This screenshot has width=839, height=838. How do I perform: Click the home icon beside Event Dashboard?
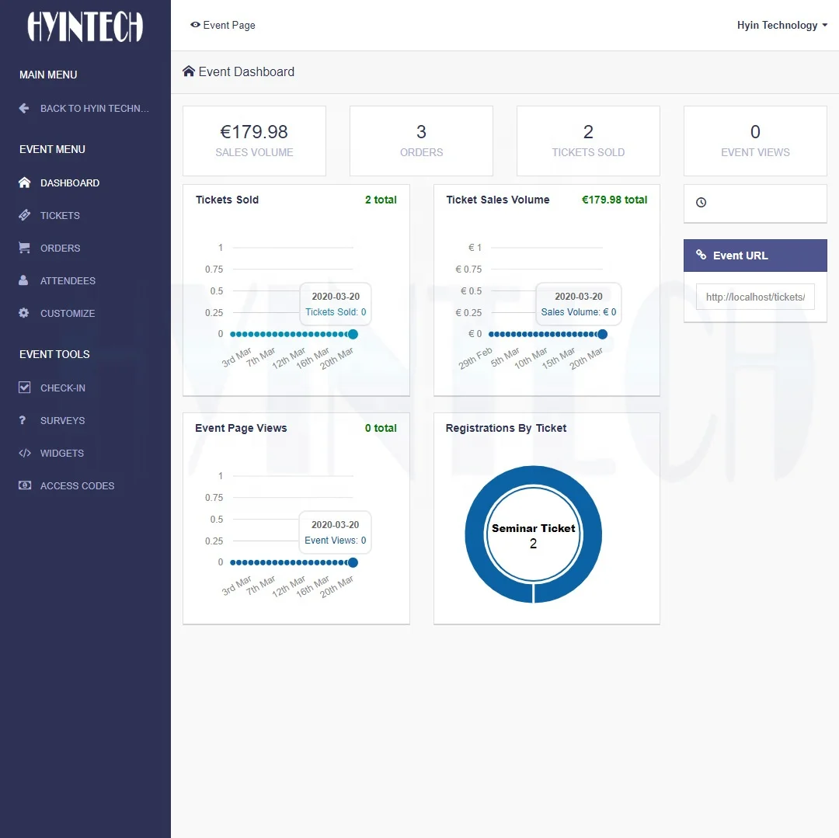coord(188,71)
